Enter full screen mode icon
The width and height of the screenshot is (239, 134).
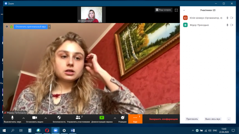pyautogui.click(x=176, y=10)
